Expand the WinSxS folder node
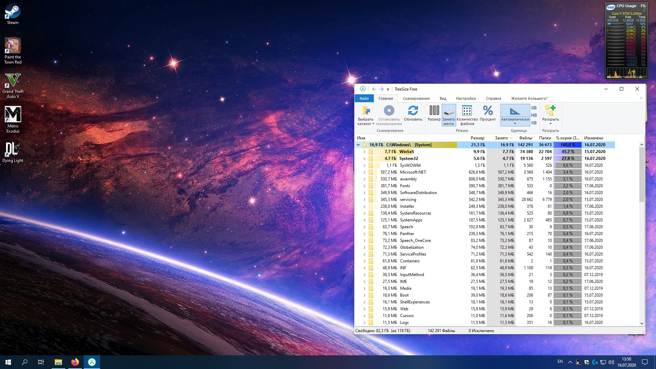Image resolution: width=656 pixels, height=369 pixels. click(364, 152)
